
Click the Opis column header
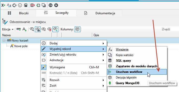point(135,35)
